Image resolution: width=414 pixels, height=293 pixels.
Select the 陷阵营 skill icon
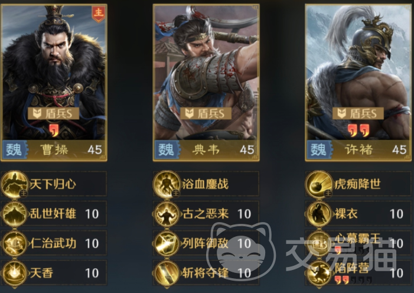[319, 273]
